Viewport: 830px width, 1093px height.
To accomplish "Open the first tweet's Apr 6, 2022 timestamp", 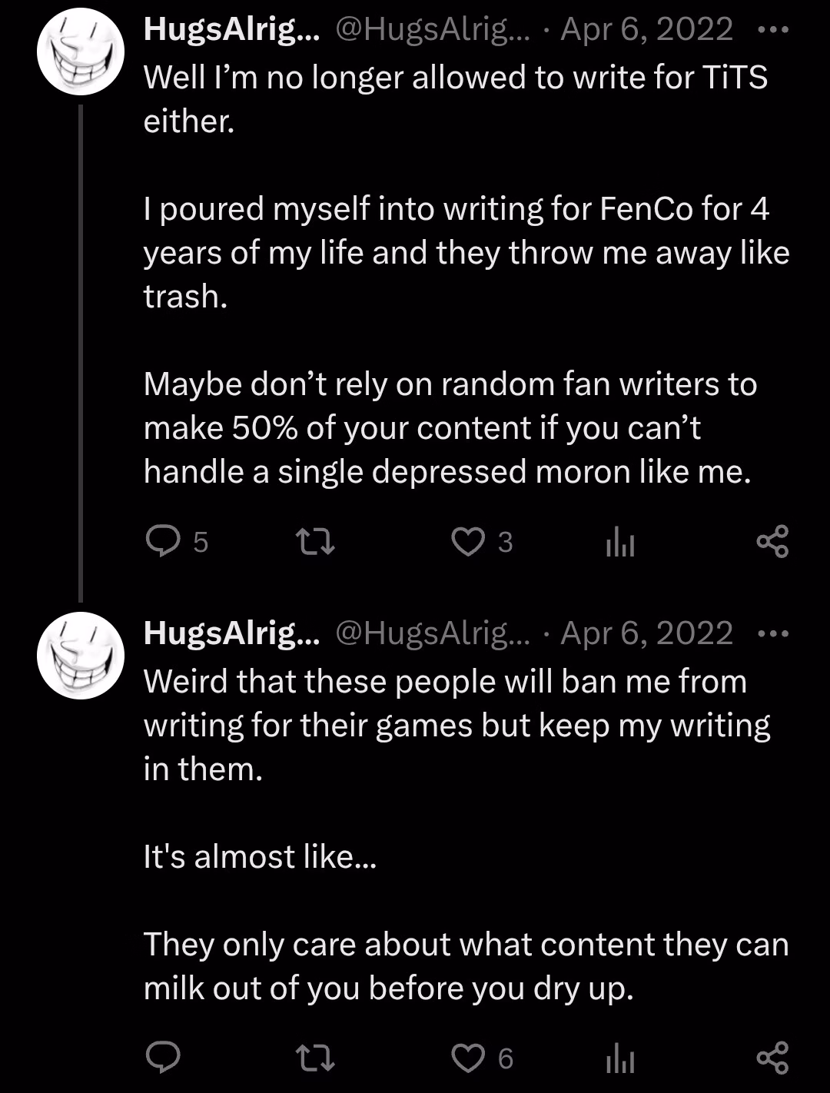I will pos(646,30).
